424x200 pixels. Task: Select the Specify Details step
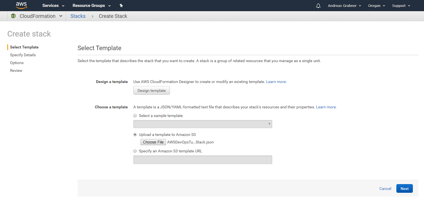coord(23,55)
